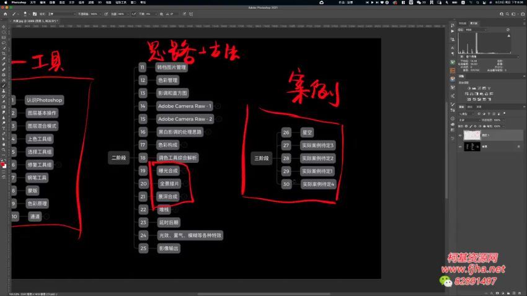Switch to the 导航器 tab

point(463,23)
